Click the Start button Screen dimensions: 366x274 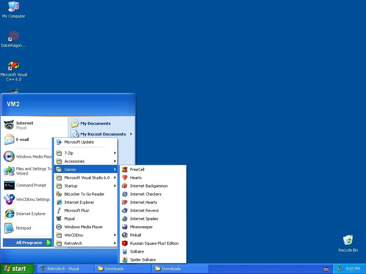click(x=17, y=269)
